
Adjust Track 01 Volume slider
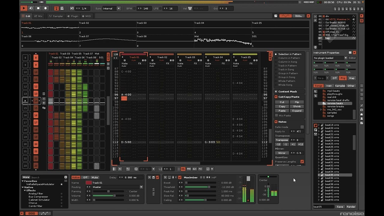click(108, 196)
